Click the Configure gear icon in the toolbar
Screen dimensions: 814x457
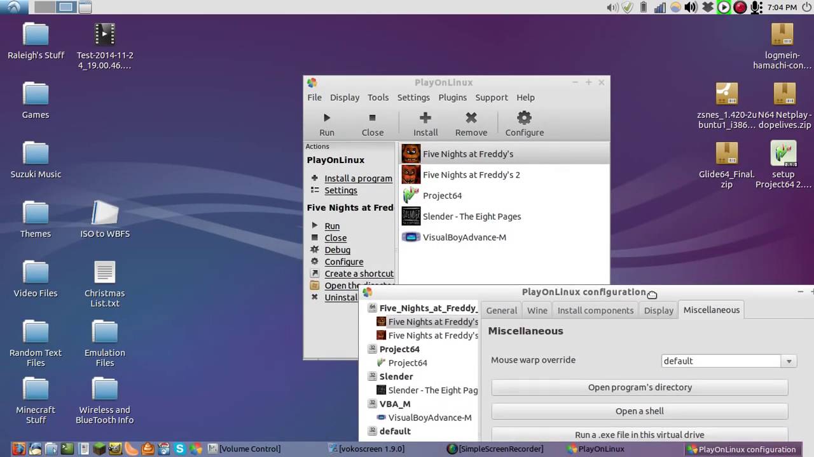point(524,117)
